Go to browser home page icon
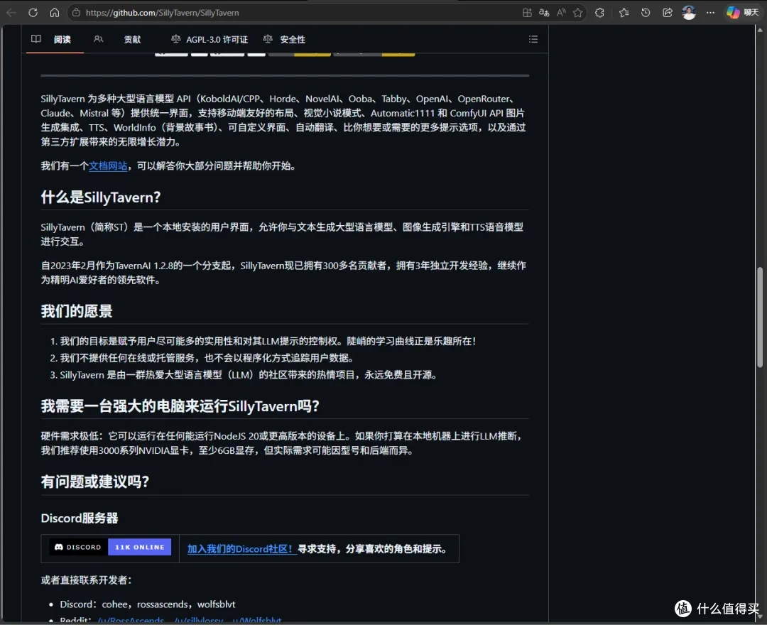The height and width of the screenshot is (625, 767). click(x=54, y=13)
